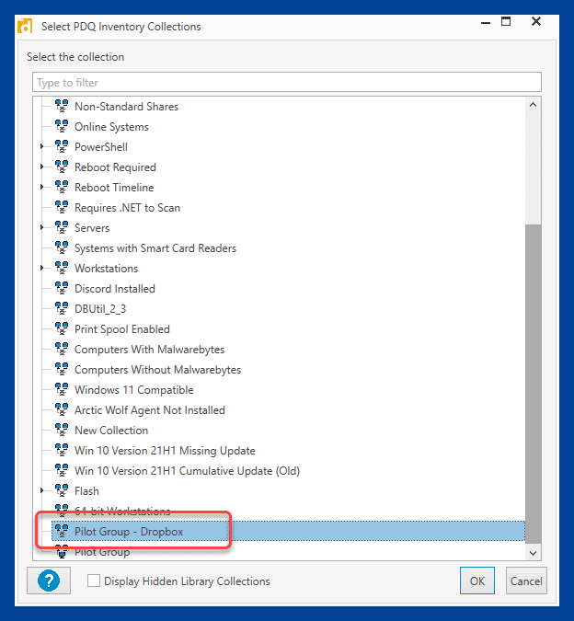Click the Pilot Group - Dropbox icon
The image size is (574, 621).
point(62,531)
